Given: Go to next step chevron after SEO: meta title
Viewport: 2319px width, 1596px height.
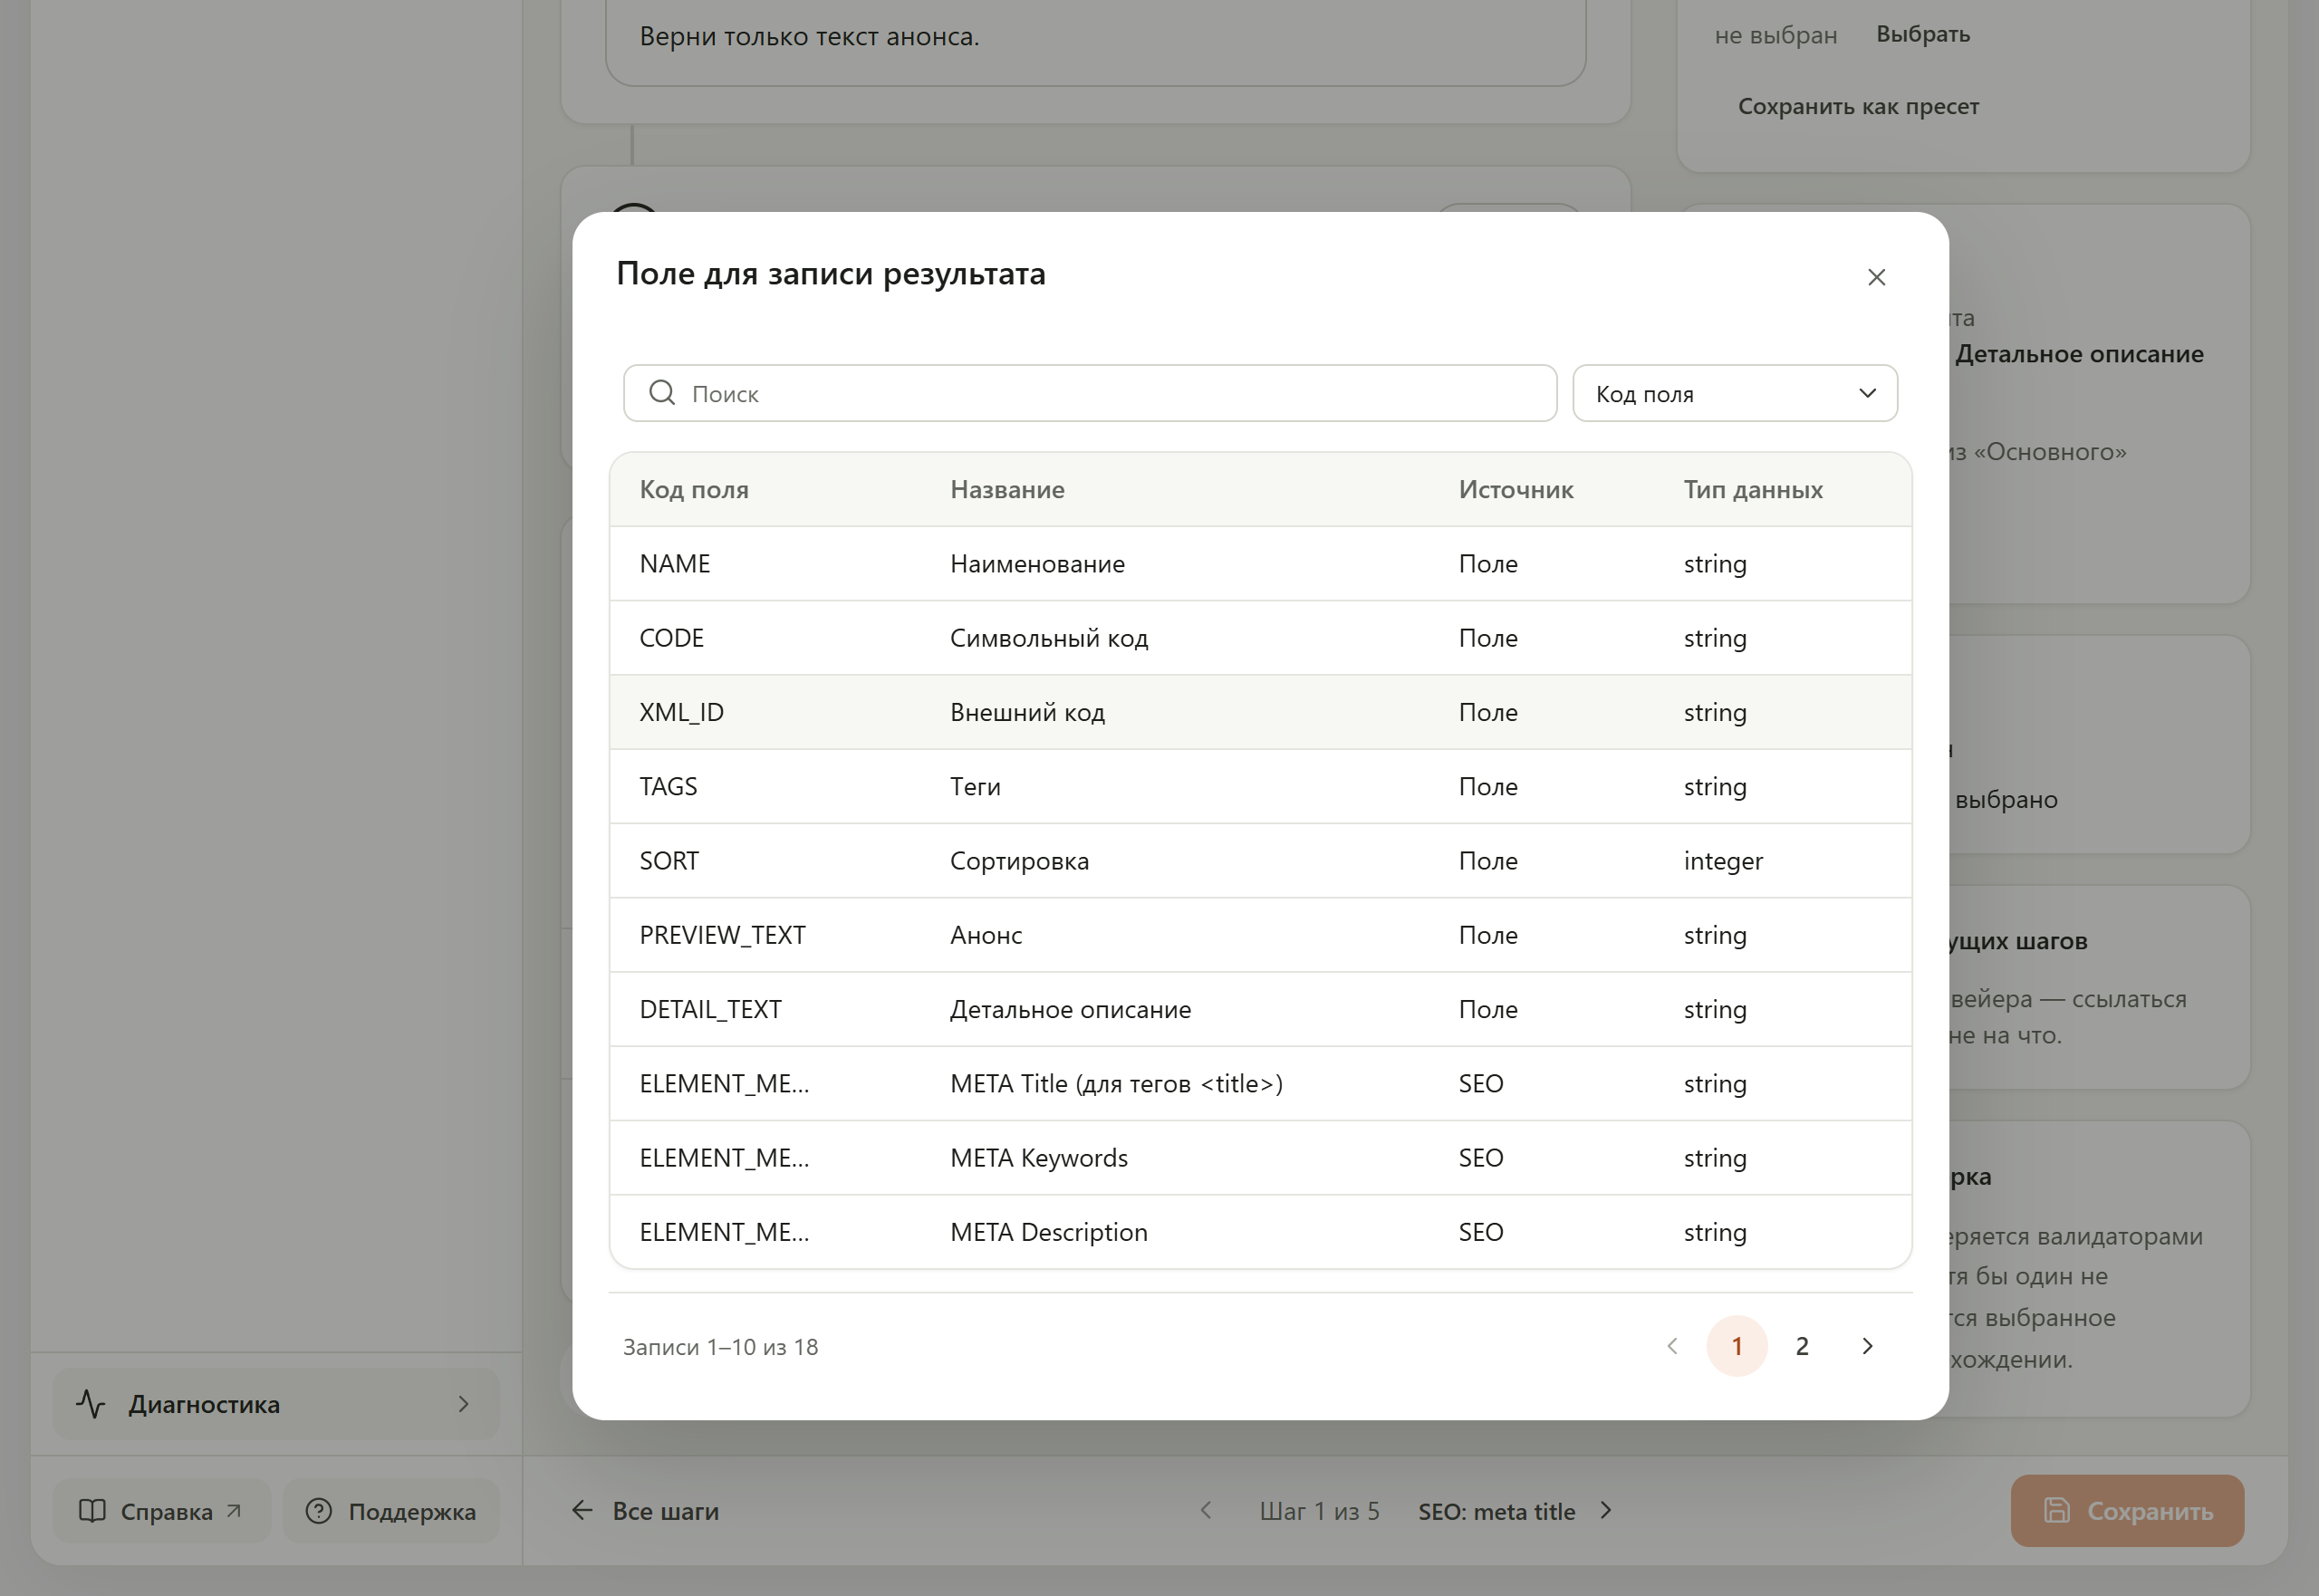Looking at the screenshot, I should 1606,1510.
